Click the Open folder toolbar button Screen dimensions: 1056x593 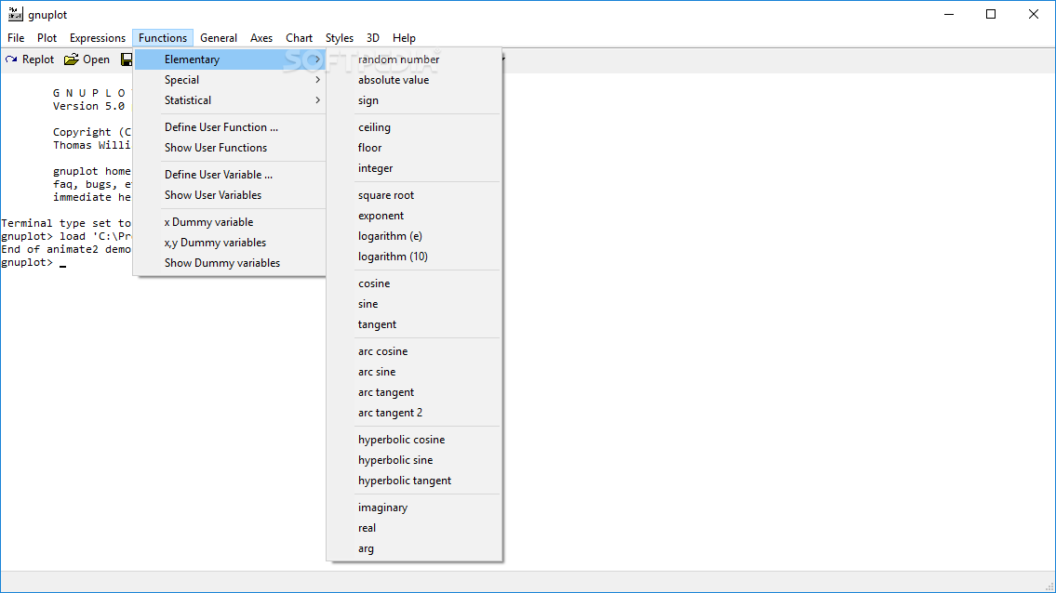point(87,59)
